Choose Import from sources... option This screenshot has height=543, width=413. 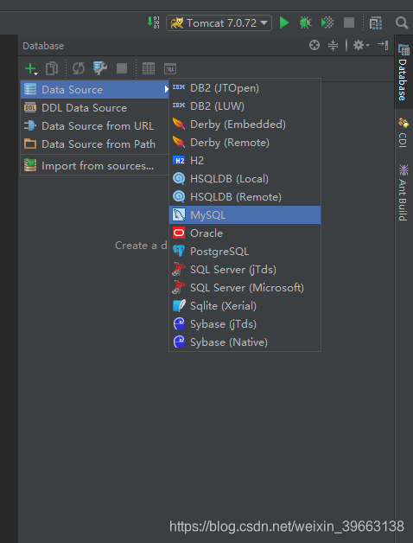[94, 165]
